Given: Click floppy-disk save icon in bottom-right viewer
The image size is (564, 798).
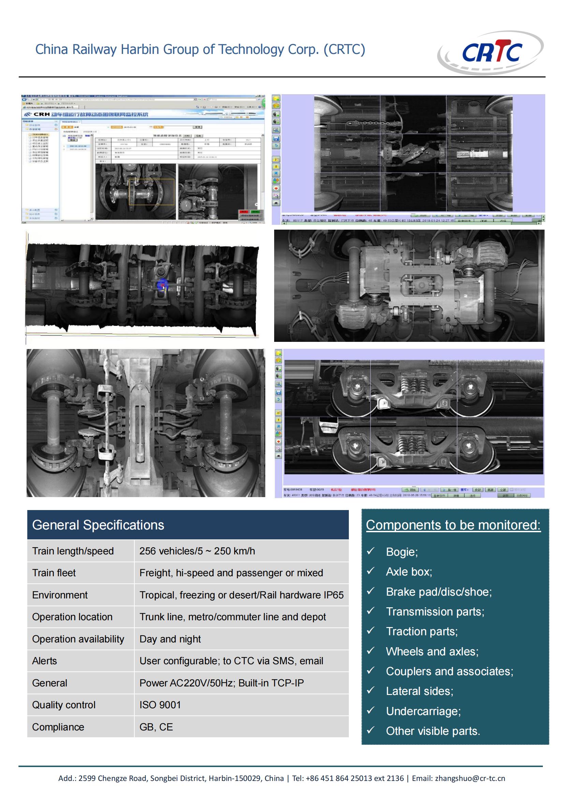Looking at the screenshot, I should [x=279, y=392].
